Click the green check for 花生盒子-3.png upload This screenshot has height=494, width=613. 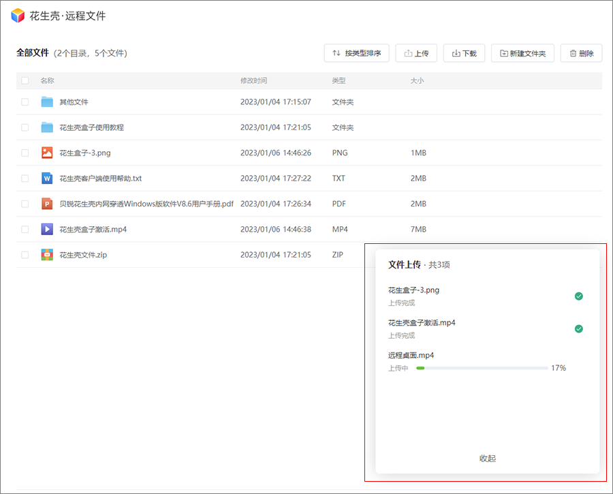click(578, 296)
